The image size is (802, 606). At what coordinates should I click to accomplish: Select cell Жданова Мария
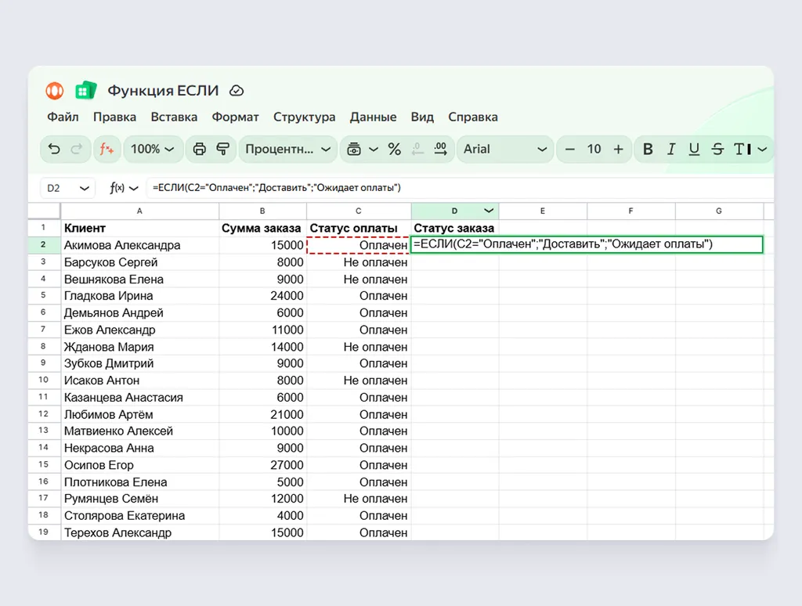[139, 347]
